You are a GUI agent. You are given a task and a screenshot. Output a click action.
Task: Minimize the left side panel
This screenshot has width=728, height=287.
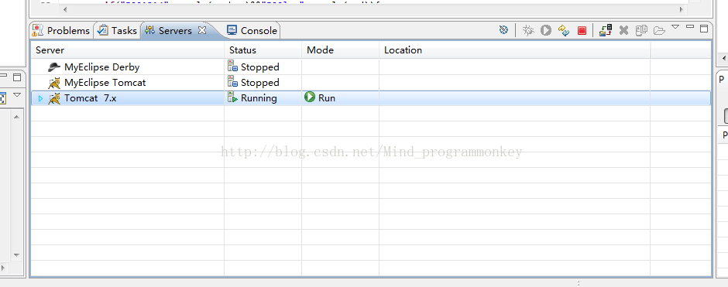(x=4, y=76)
